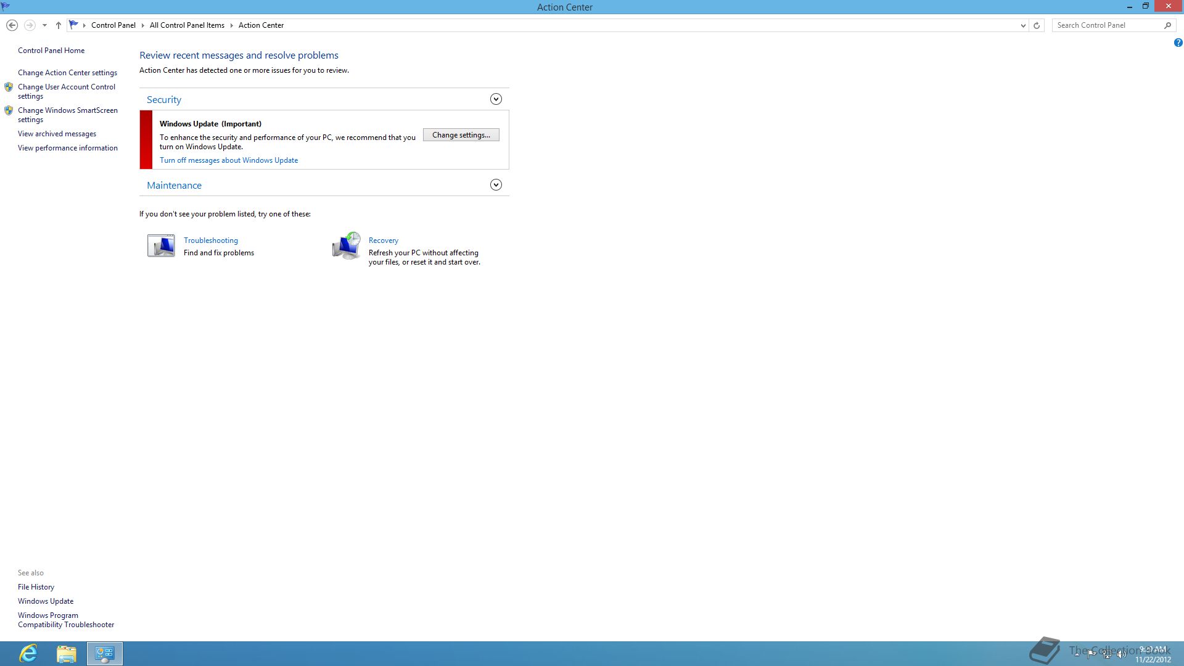Open Control Panel Home link
This screenshot has height=666, width=1184.
tap(51, 51)
